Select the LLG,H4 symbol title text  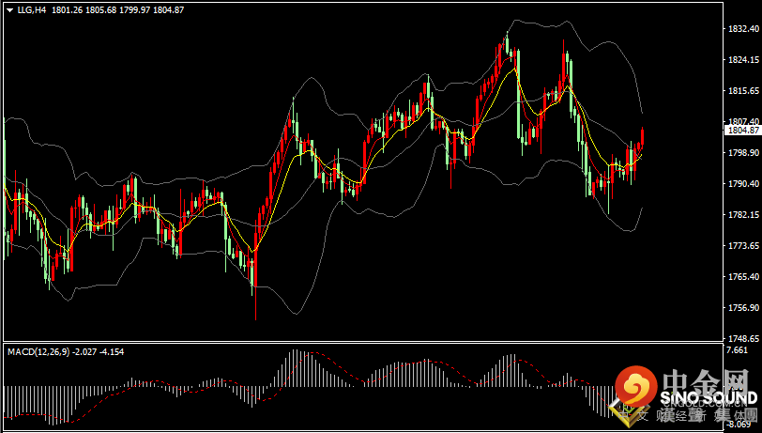pyautogui.click(x=32, y=9)
